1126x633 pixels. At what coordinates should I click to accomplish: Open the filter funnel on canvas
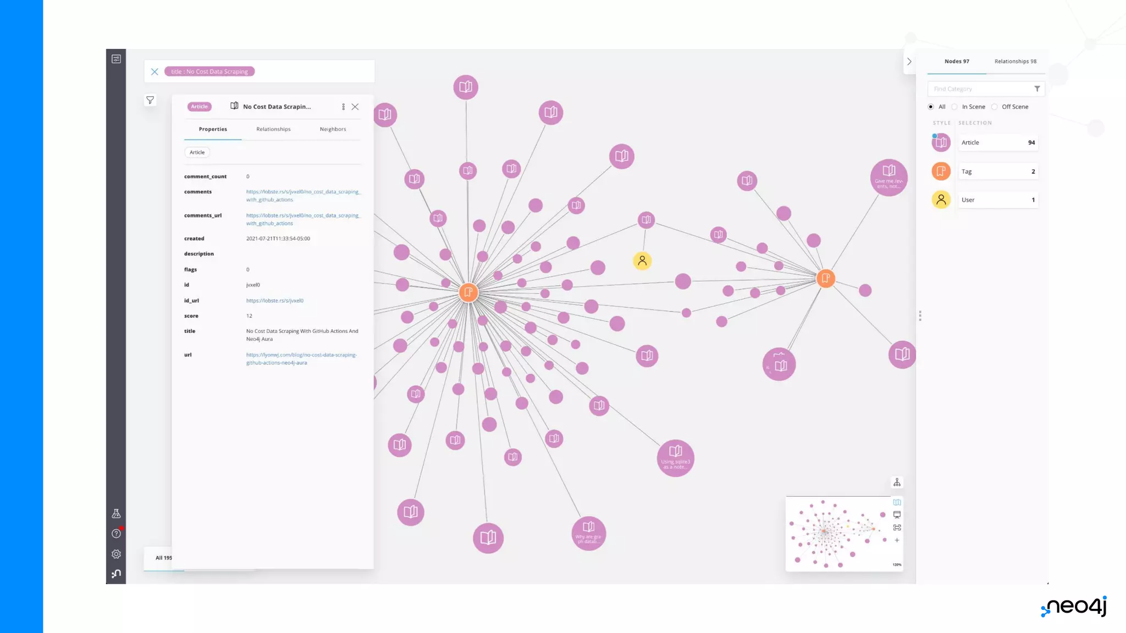(150, 100)
